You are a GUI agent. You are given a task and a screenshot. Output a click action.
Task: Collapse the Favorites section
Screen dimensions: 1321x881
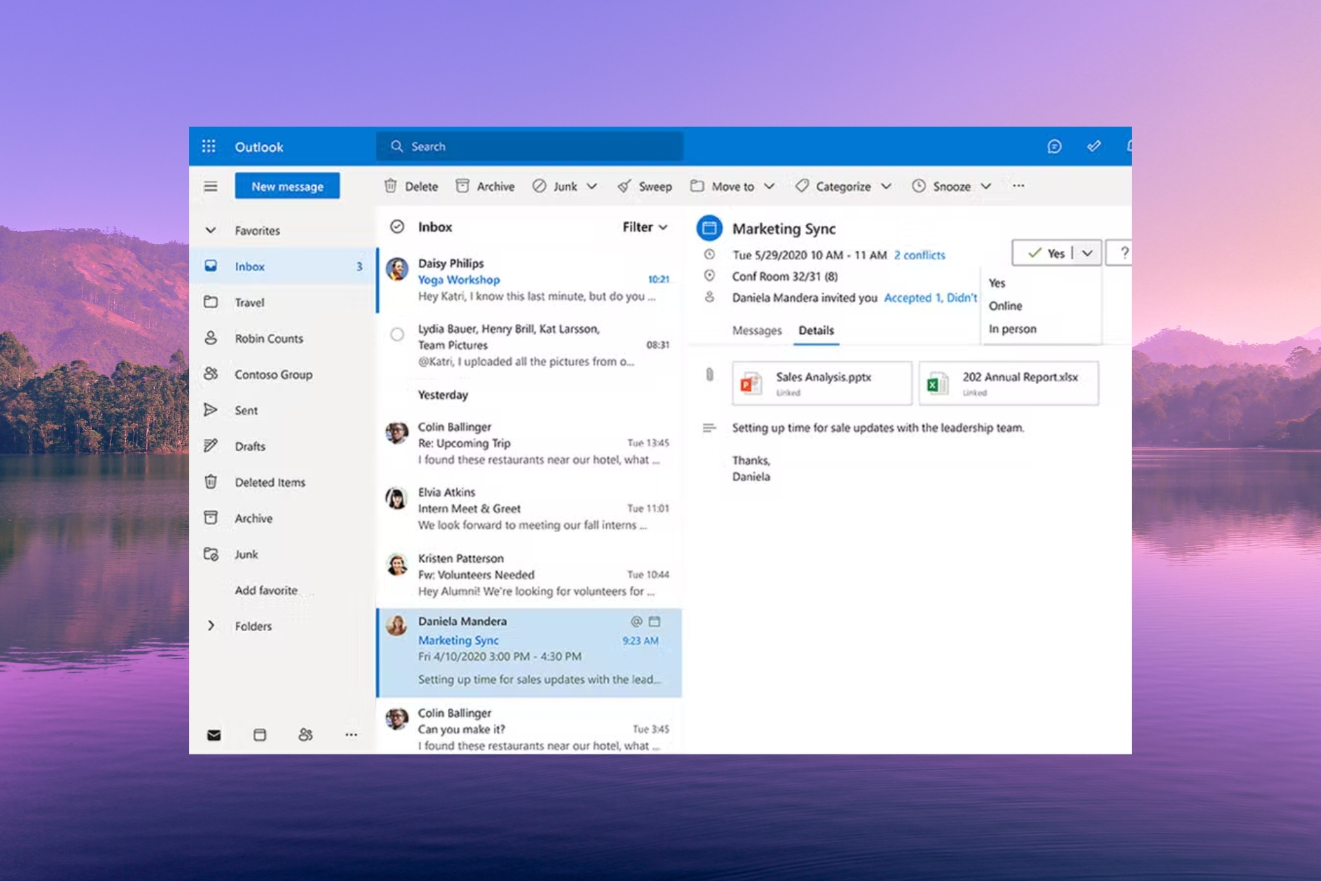(211, 231)
